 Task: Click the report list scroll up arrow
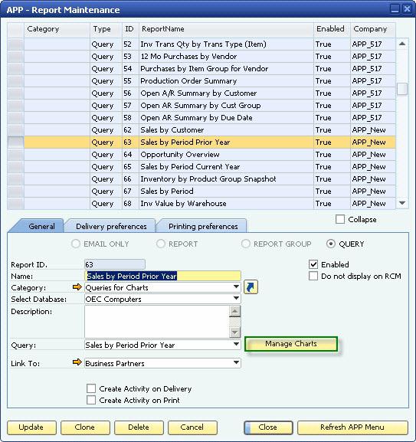(402, 44)
